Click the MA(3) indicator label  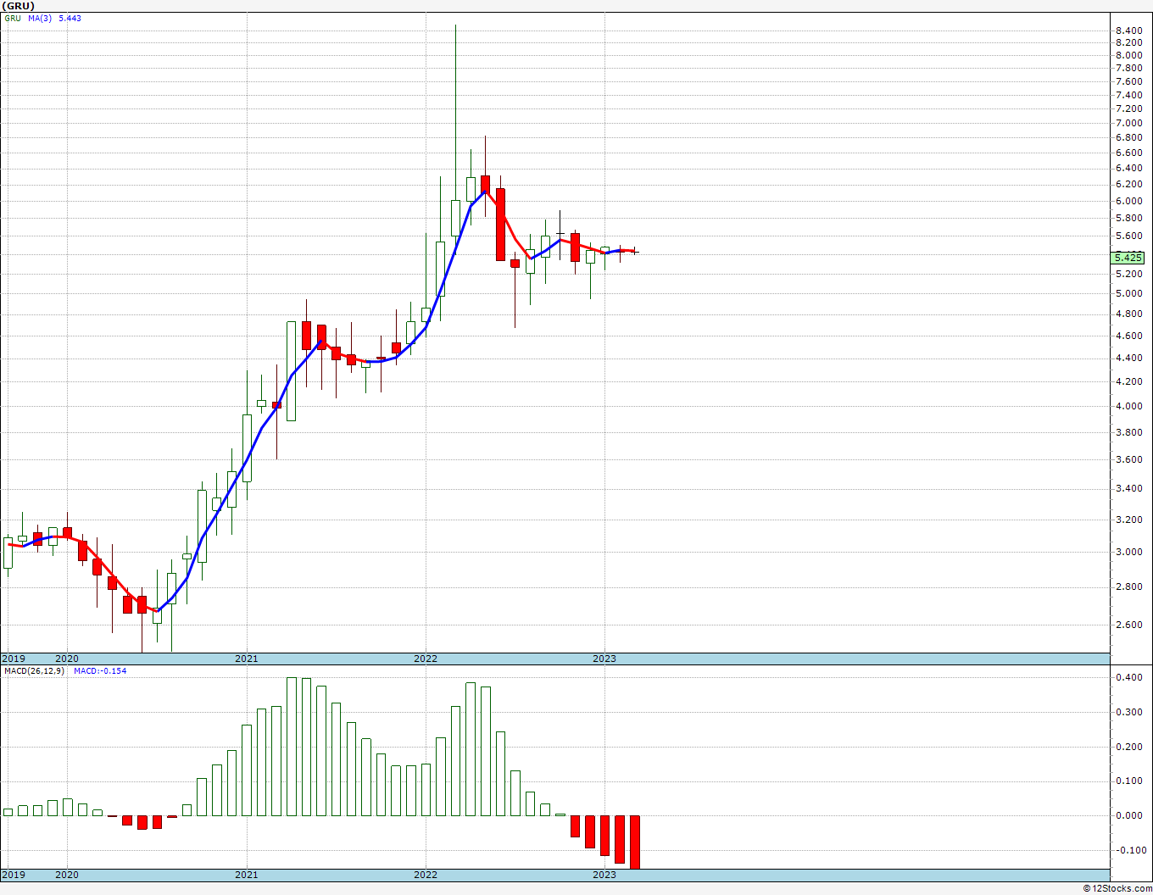click(x=40, y=18)
